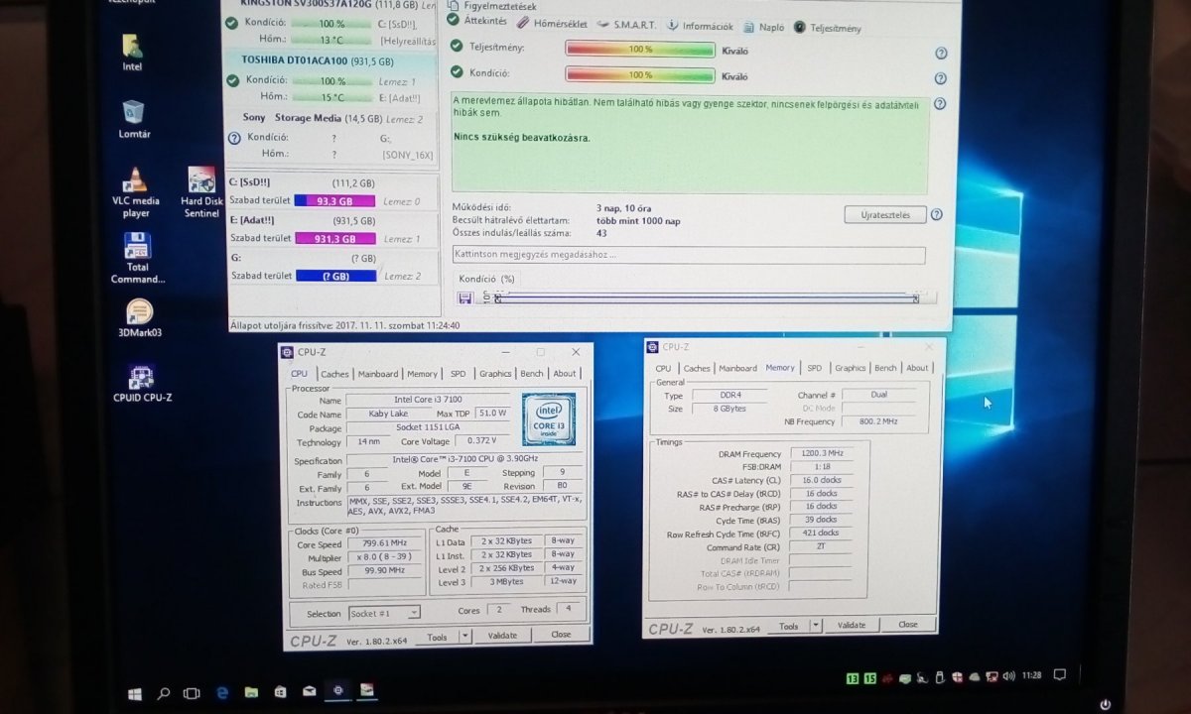
Task: Open Mail app from taskbar
Action: pos(309,691)
